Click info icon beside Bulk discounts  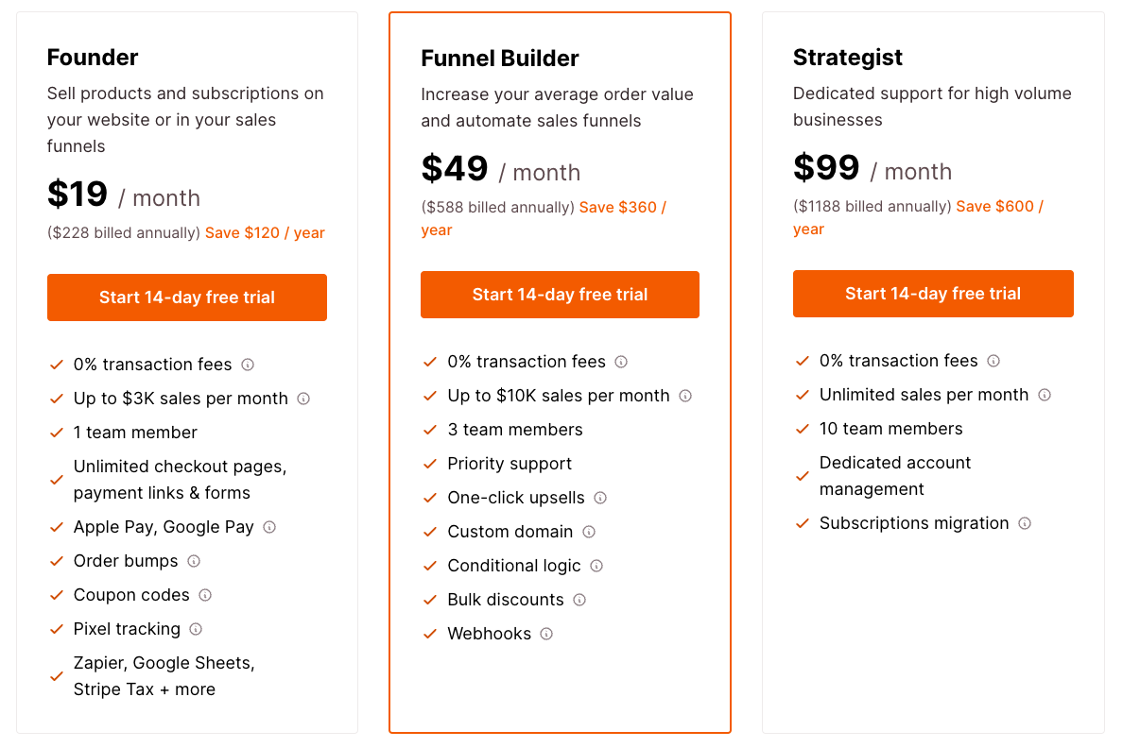coord(579,600)
